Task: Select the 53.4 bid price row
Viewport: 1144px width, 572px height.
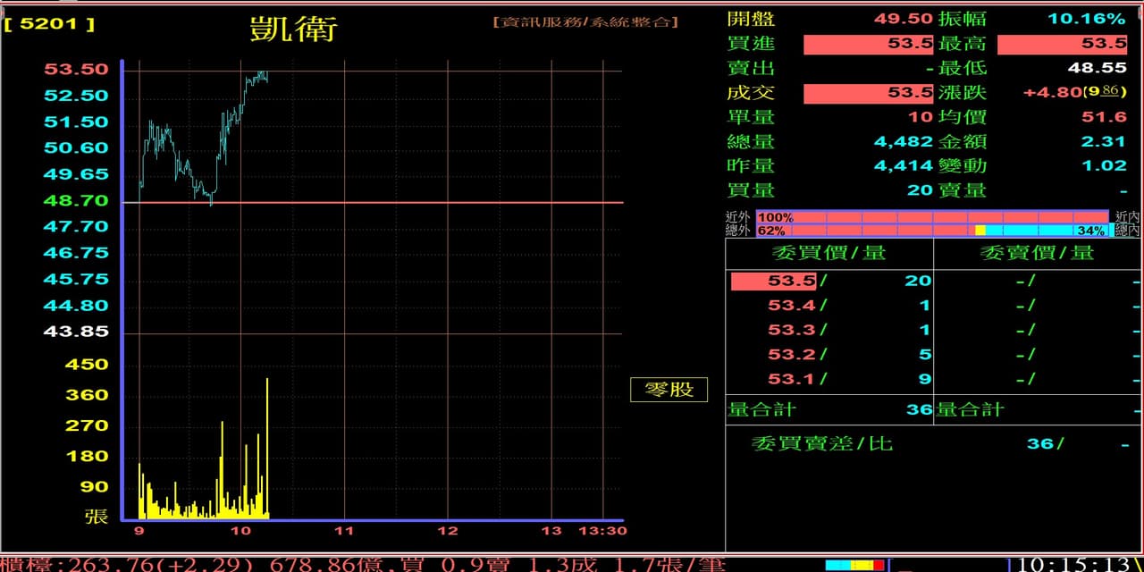Action: point(792,306)
